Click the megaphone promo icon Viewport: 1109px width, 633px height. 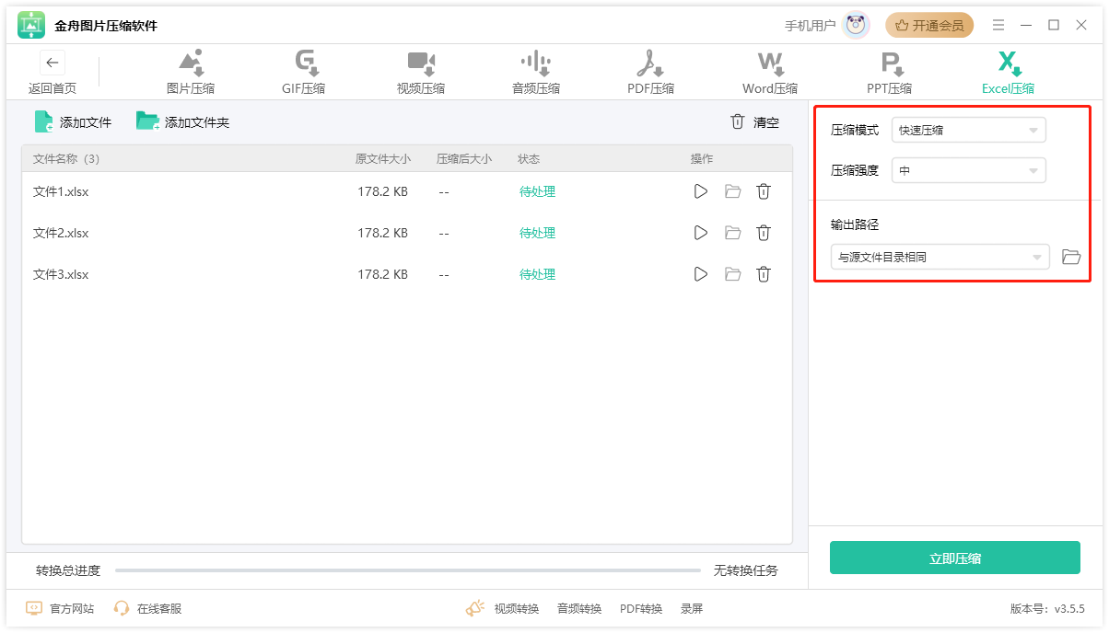coord(475,608)
